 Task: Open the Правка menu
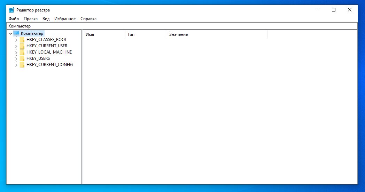[31, 19]
